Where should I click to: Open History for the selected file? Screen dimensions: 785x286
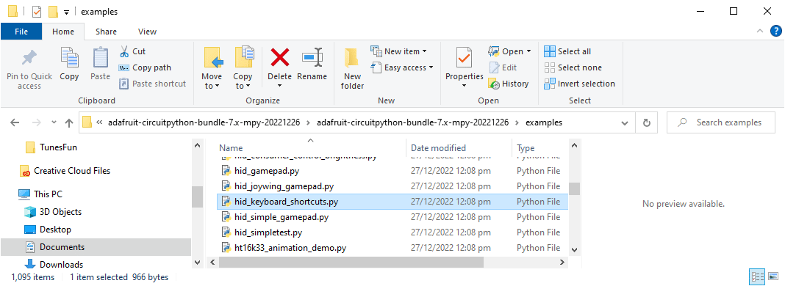click(509, 84)
